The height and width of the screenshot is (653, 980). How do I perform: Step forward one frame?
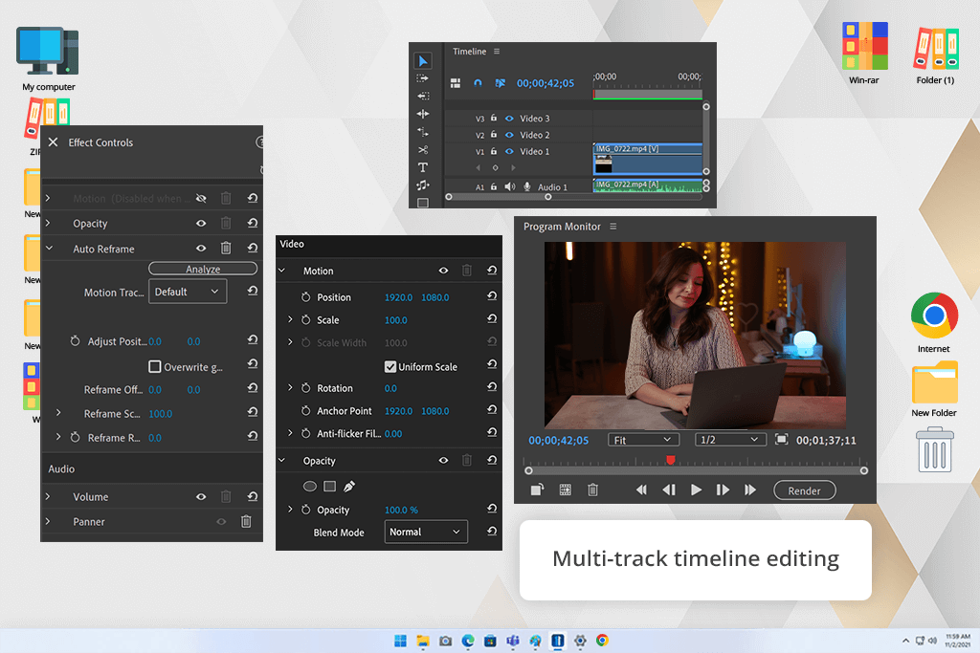coord(723,490)
